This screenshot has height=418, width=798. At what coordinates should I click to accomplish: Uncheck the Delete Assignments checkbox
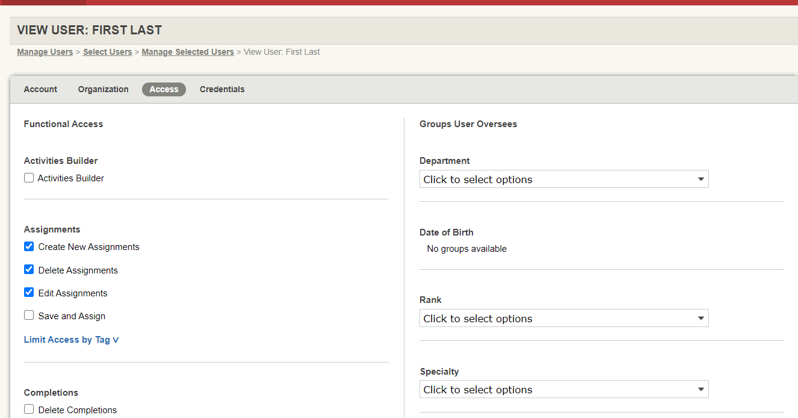point(29,269)
